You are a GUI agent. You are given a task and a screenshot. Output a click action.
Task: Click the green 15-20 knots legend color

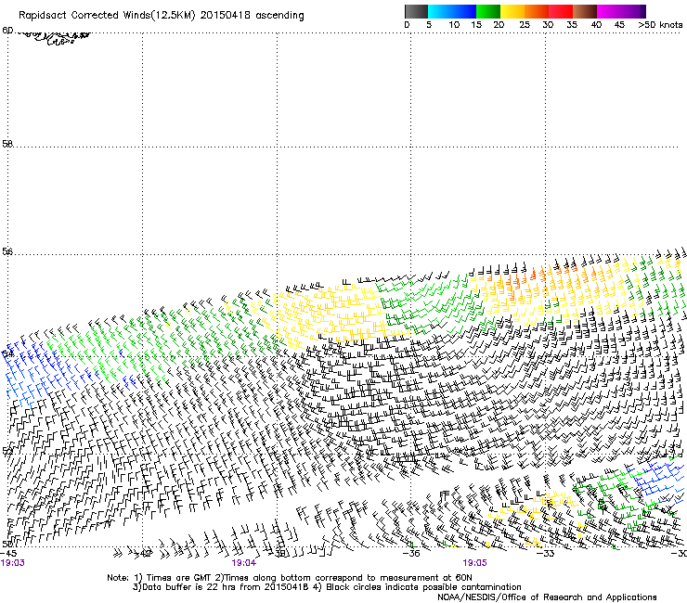[x=488, y=11]
